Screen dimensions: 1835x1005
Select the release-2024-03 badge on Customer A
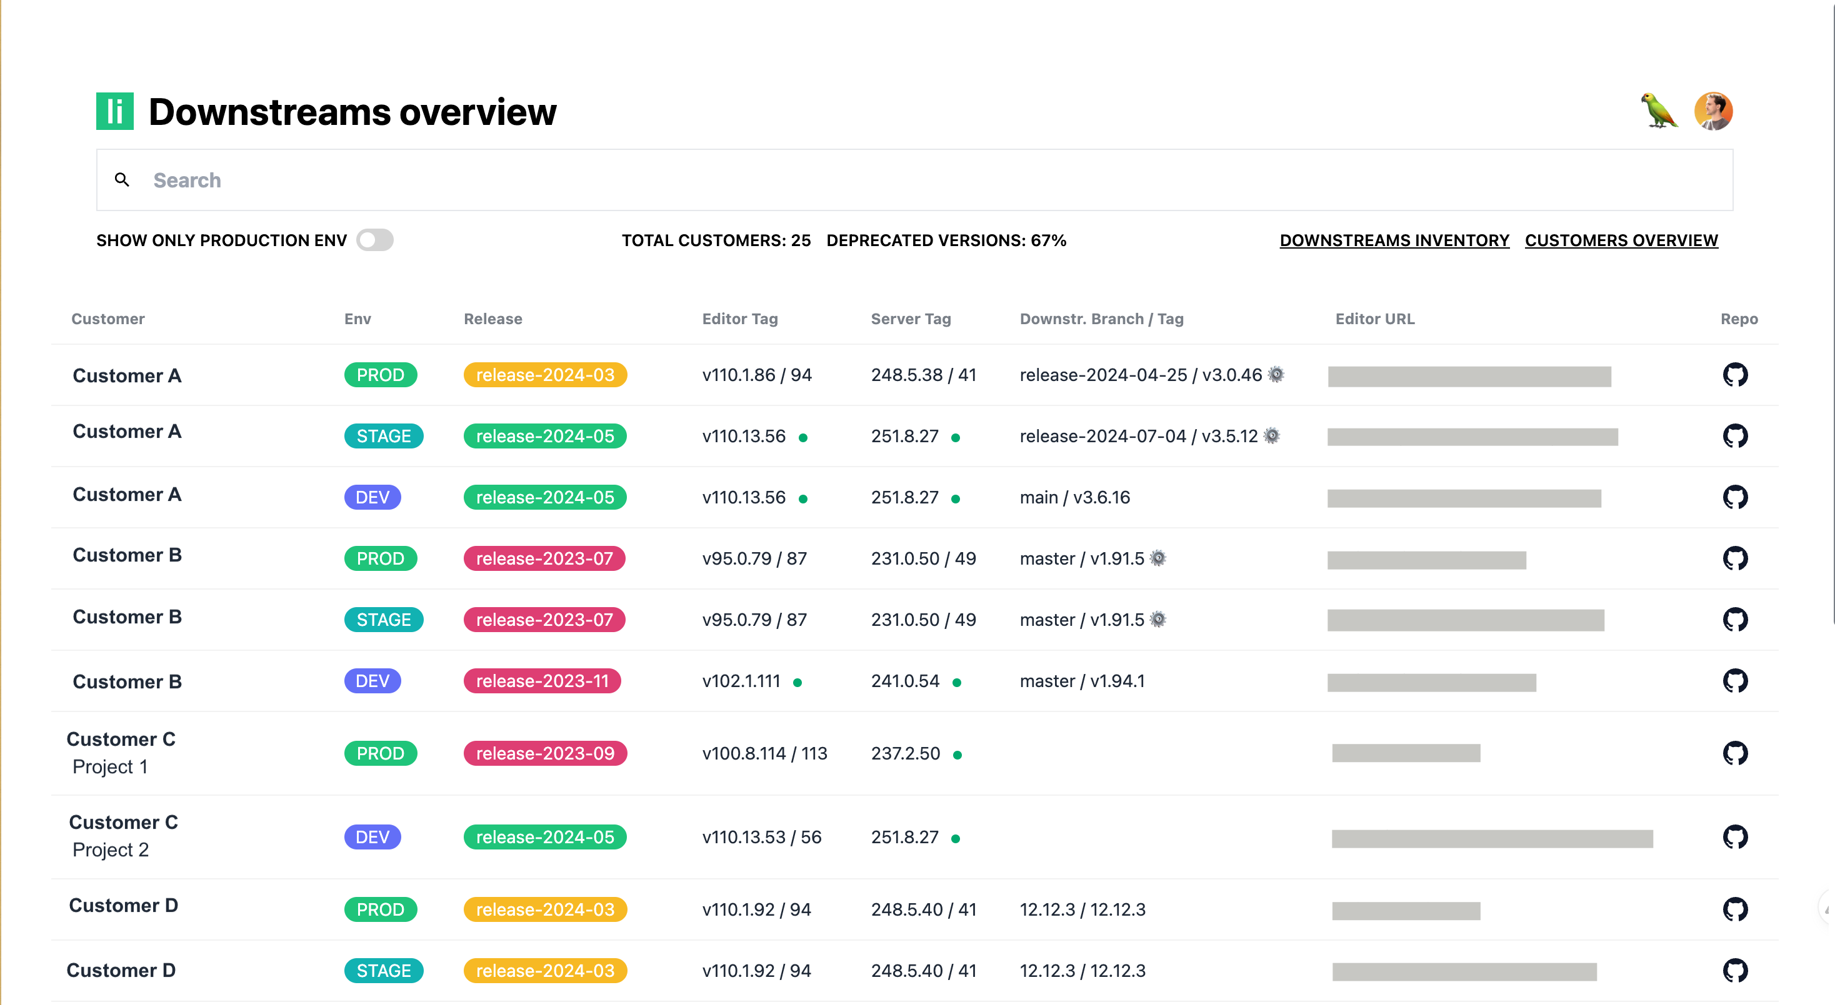pos(545,375)
